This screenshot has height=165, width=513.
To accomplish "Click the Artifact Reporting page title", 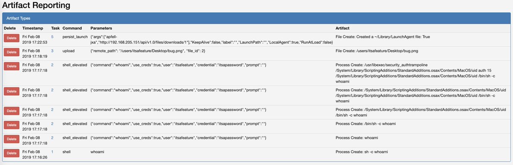I will point(36,6).
